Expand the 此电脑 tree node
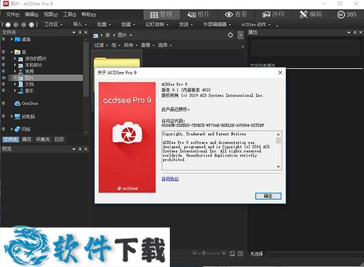This screenshot has height=267, width=364. (12, 116)
